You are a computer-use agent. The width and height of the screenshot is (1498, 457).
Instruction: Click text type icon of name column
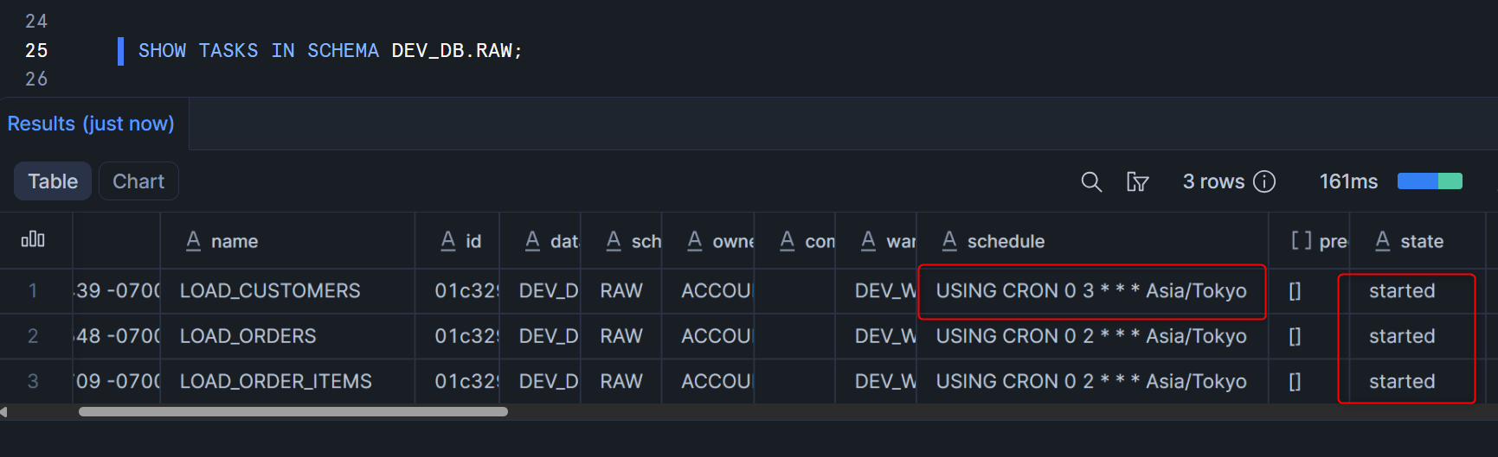[x=194, y=241]
